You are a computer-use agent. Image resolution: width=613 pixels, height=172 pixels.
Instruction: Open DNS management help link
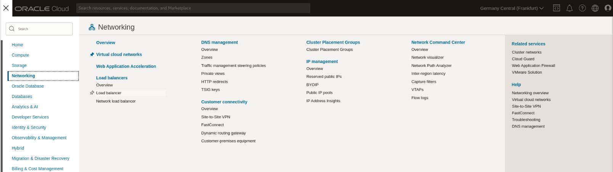point(528,126)
